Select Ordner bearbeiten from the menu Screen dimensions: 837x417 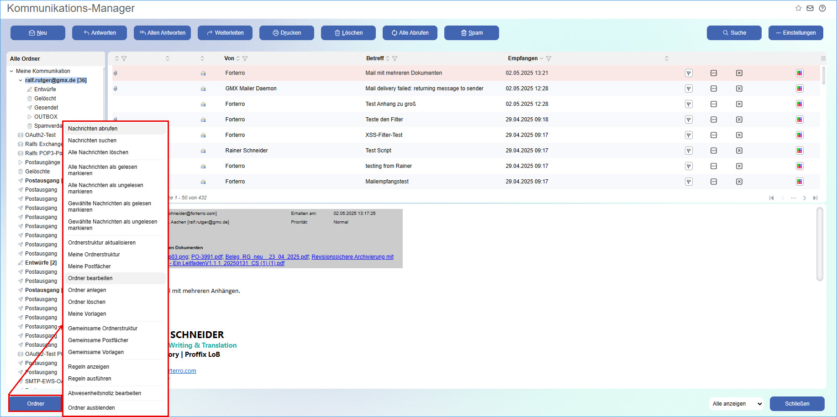(x=90, y=278)
